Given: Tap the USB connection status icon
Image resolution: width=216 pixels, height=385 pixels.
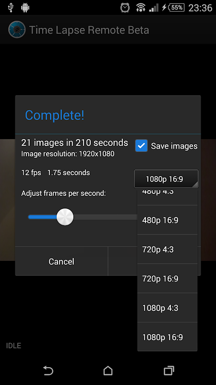Looking at the screenshot, I should coord(11,8).
